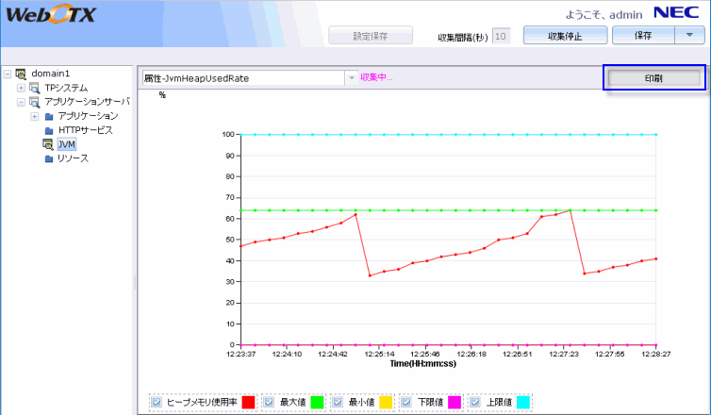Click the cyan 上限値 color swatch
711x415 pixels.
click(523, 403)
